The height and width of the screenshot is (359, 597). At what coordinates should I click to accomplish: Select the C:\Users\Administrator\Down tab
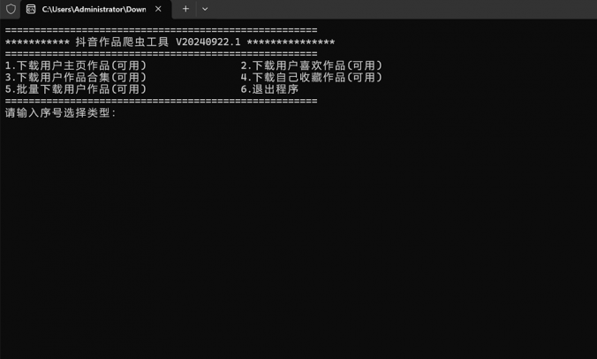pyautogui.click(x=95, y=9)
